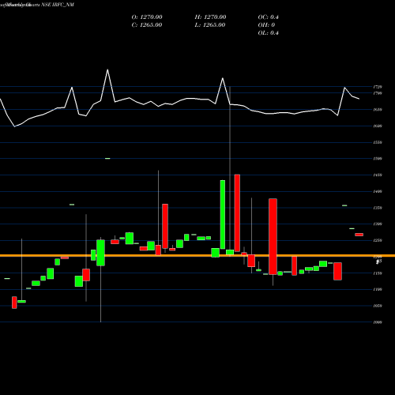Click the close price text C: 1265.00
This screenshot has width=395, height=395.
147,25
